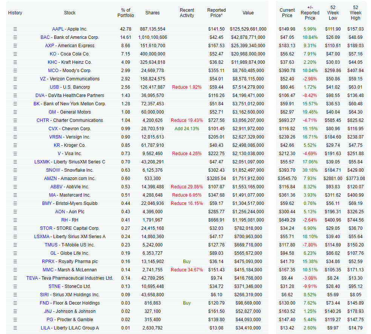Open history icon for CHTR row
Screen dimensions: 371x334
[15, 120]
